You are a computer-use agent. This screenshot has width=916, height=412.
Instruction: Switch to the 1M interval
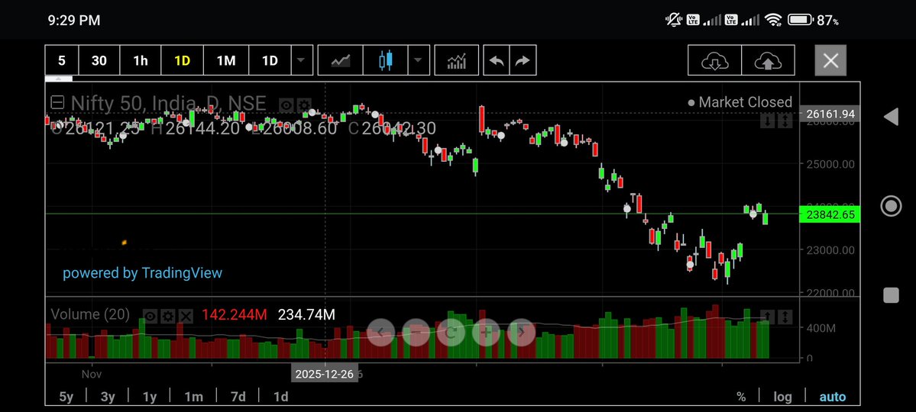tap(226, 60)
